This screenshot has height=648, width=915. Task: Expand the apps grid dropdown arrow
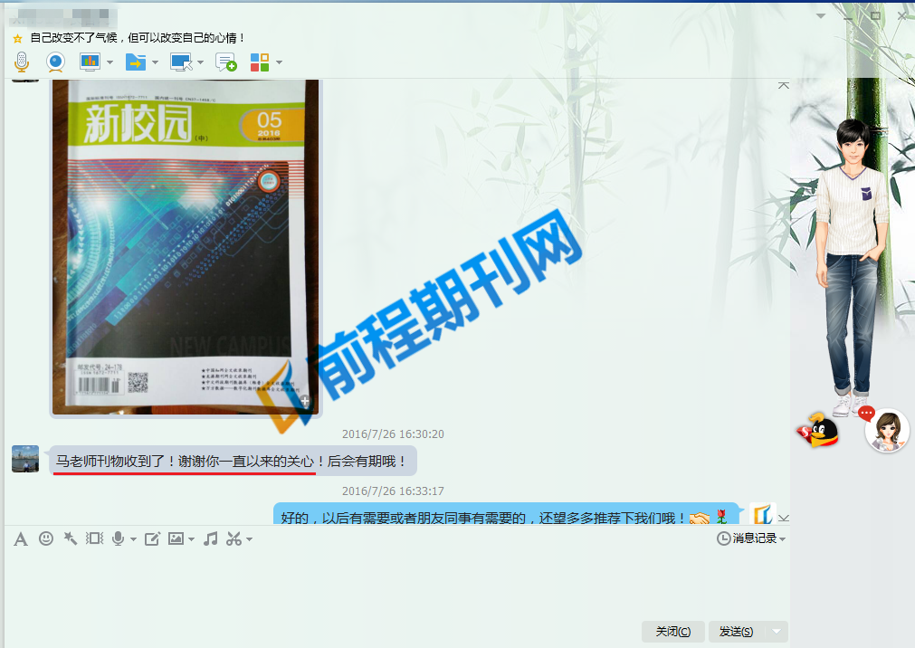[279, 62]
